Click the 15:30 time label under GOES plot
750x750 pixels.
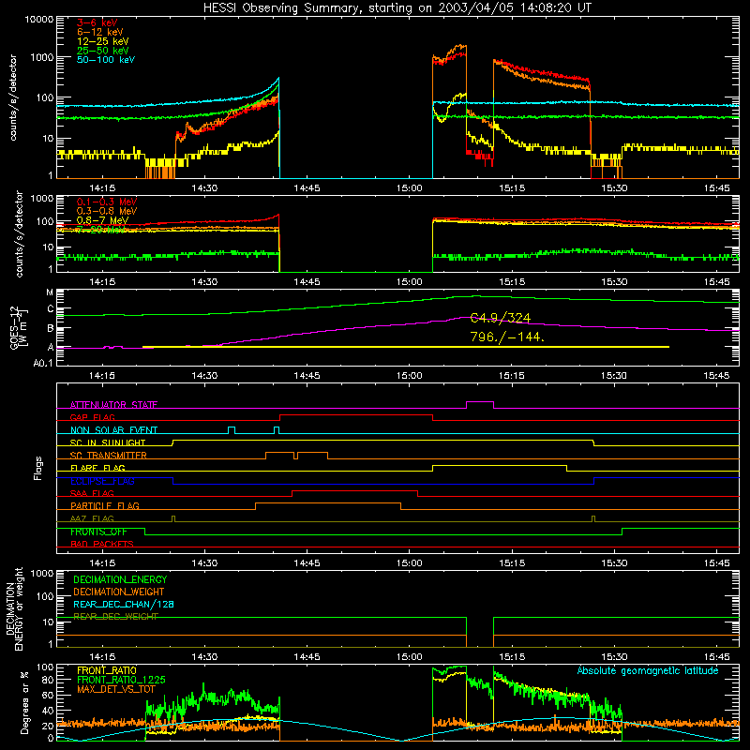pyautogui.click(x=614, y=376)
